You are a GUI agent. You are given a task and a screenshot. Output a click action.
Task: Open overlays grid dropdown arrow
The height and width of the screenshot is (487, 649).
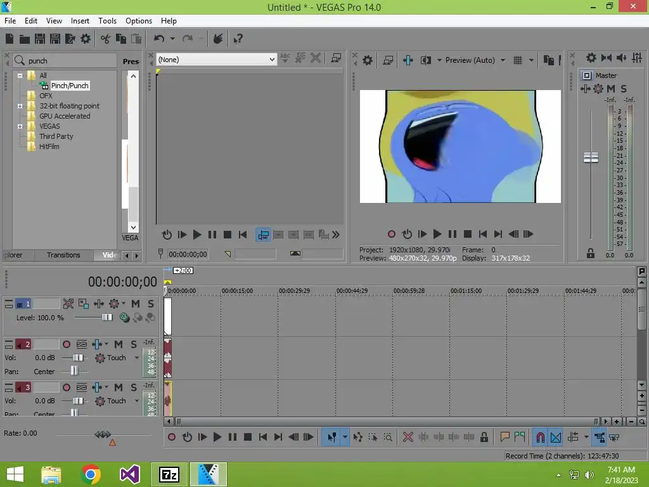point(531,60)
